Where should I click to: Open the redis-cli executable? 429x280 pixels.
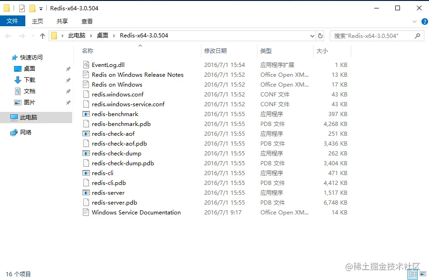[x=102, y=173]
